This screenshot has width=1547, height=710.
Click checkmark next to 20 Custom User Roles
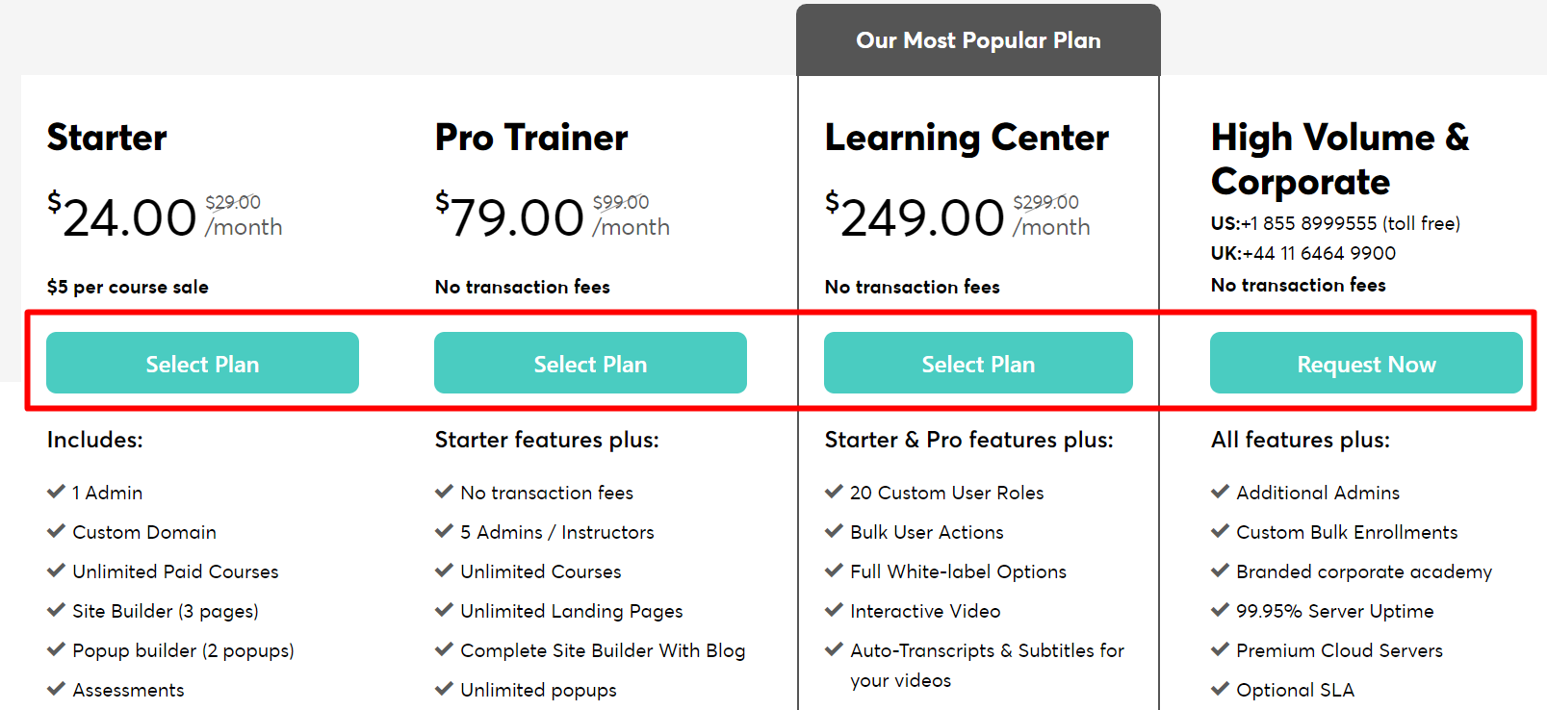(x=834, y=492)
